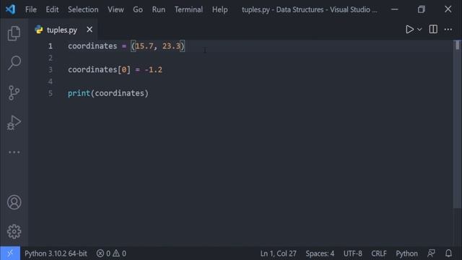Click value '-1.2' on line 3
The image size is (462, 260).
(x=154, y=70)
